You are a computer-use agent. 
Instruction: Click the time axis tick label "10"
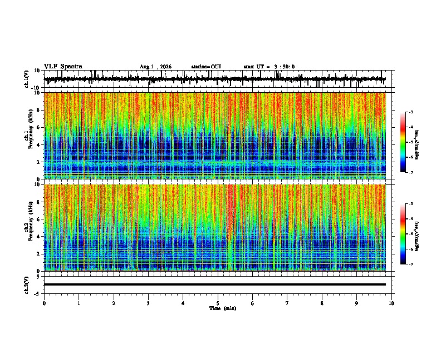pos(391,303)
